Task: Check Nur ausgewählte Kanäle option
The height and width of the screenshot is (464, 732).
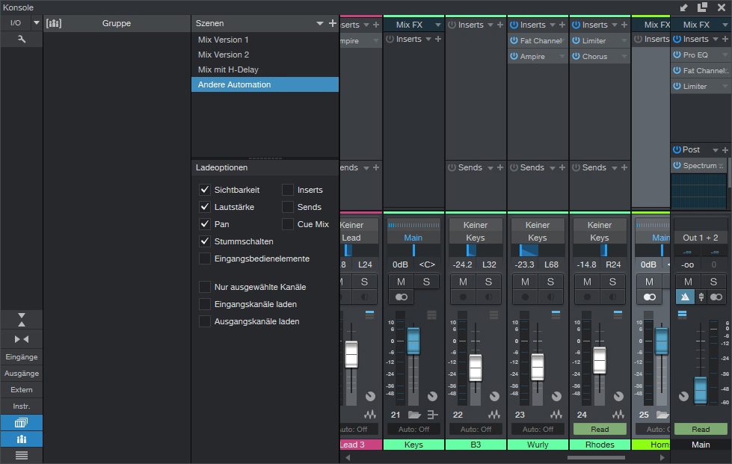Action: pyautogui.click(x=205, y=287)
